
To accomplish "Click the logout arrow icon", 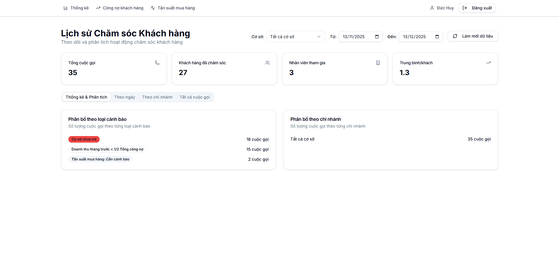I will [465, 8].
